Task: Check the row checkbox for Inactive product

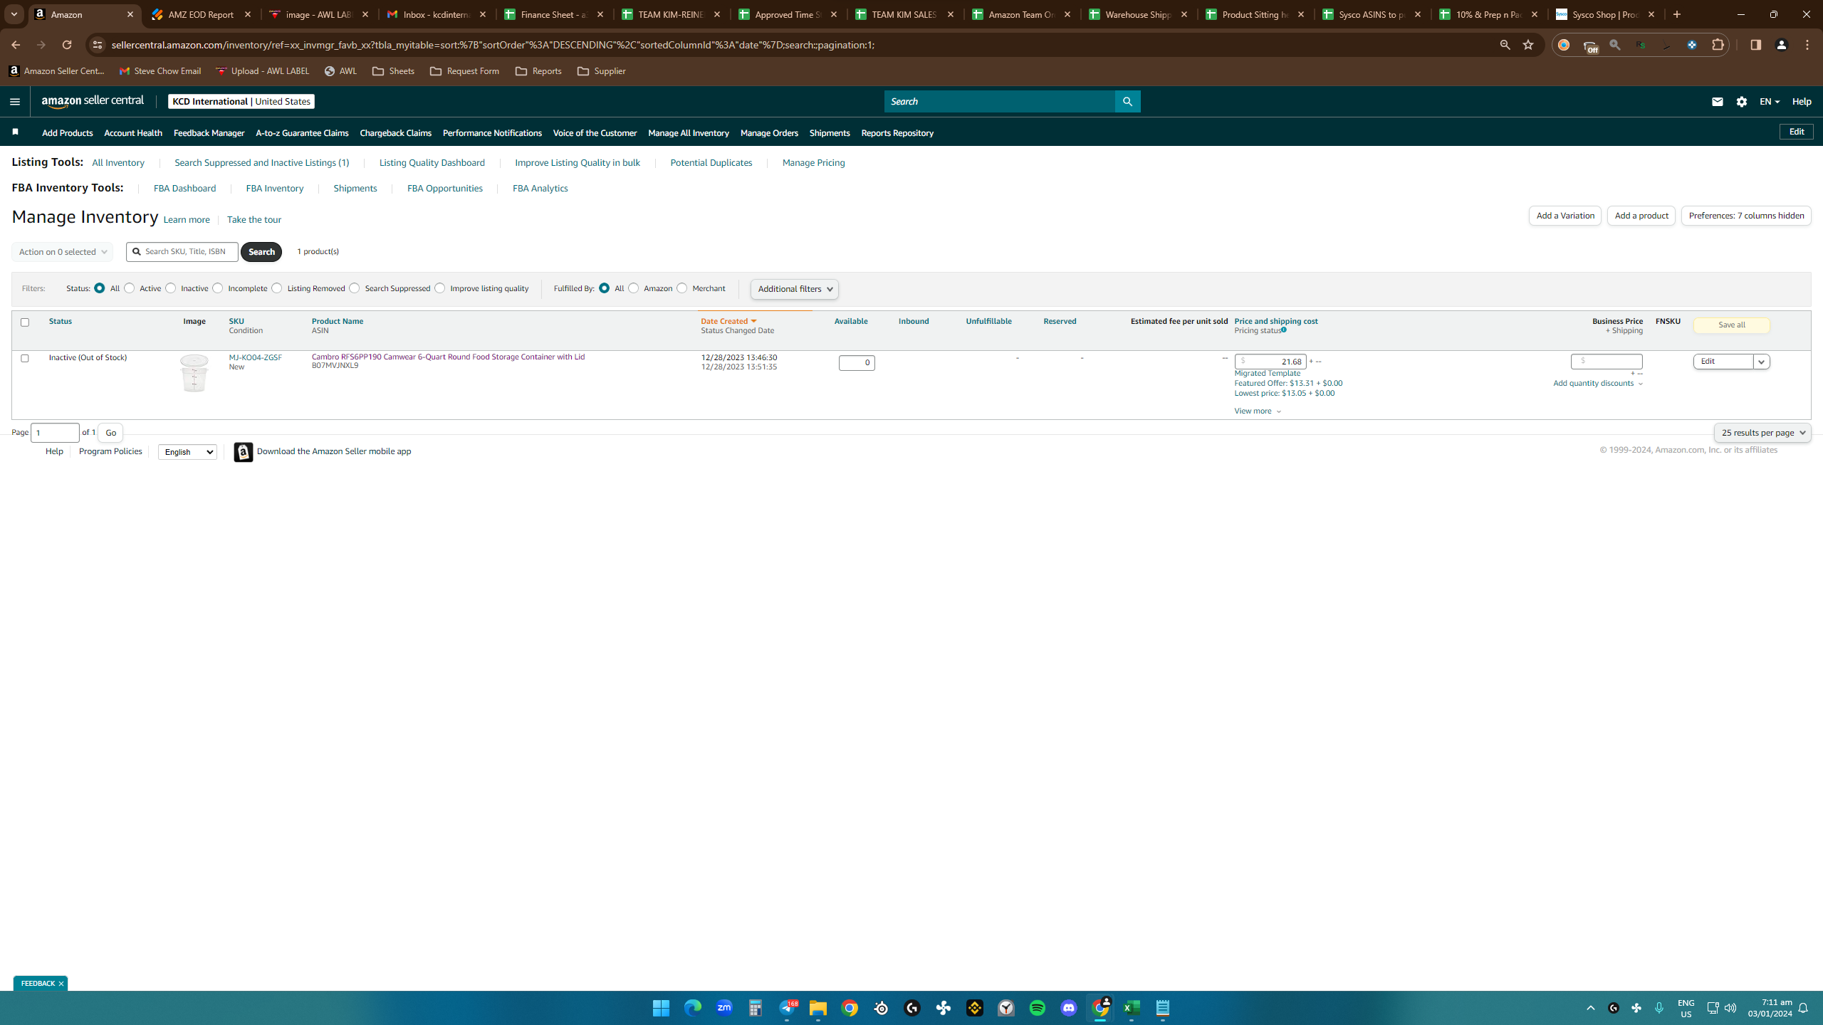Action: click(x=25, y=358)
